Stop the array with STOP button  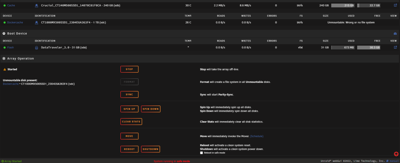(129, 69)
